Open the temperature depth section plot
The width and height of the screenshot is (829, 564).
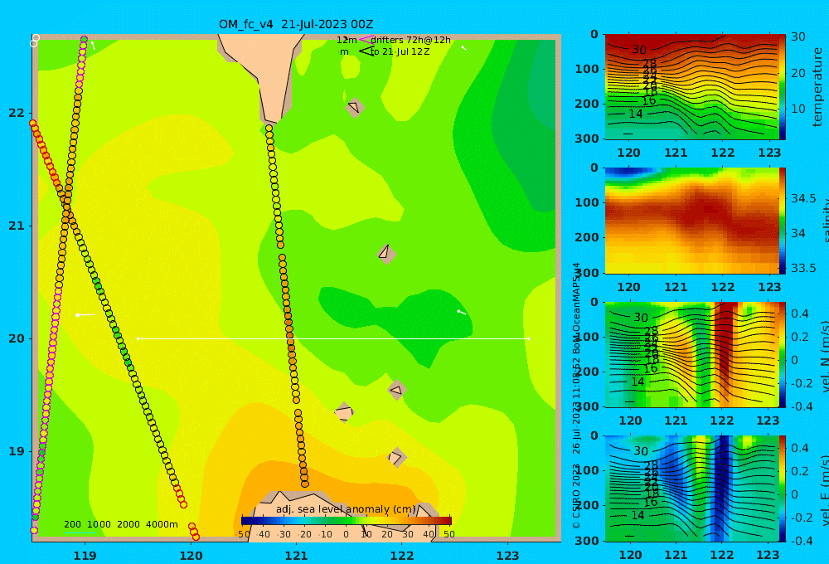point(691,87)
